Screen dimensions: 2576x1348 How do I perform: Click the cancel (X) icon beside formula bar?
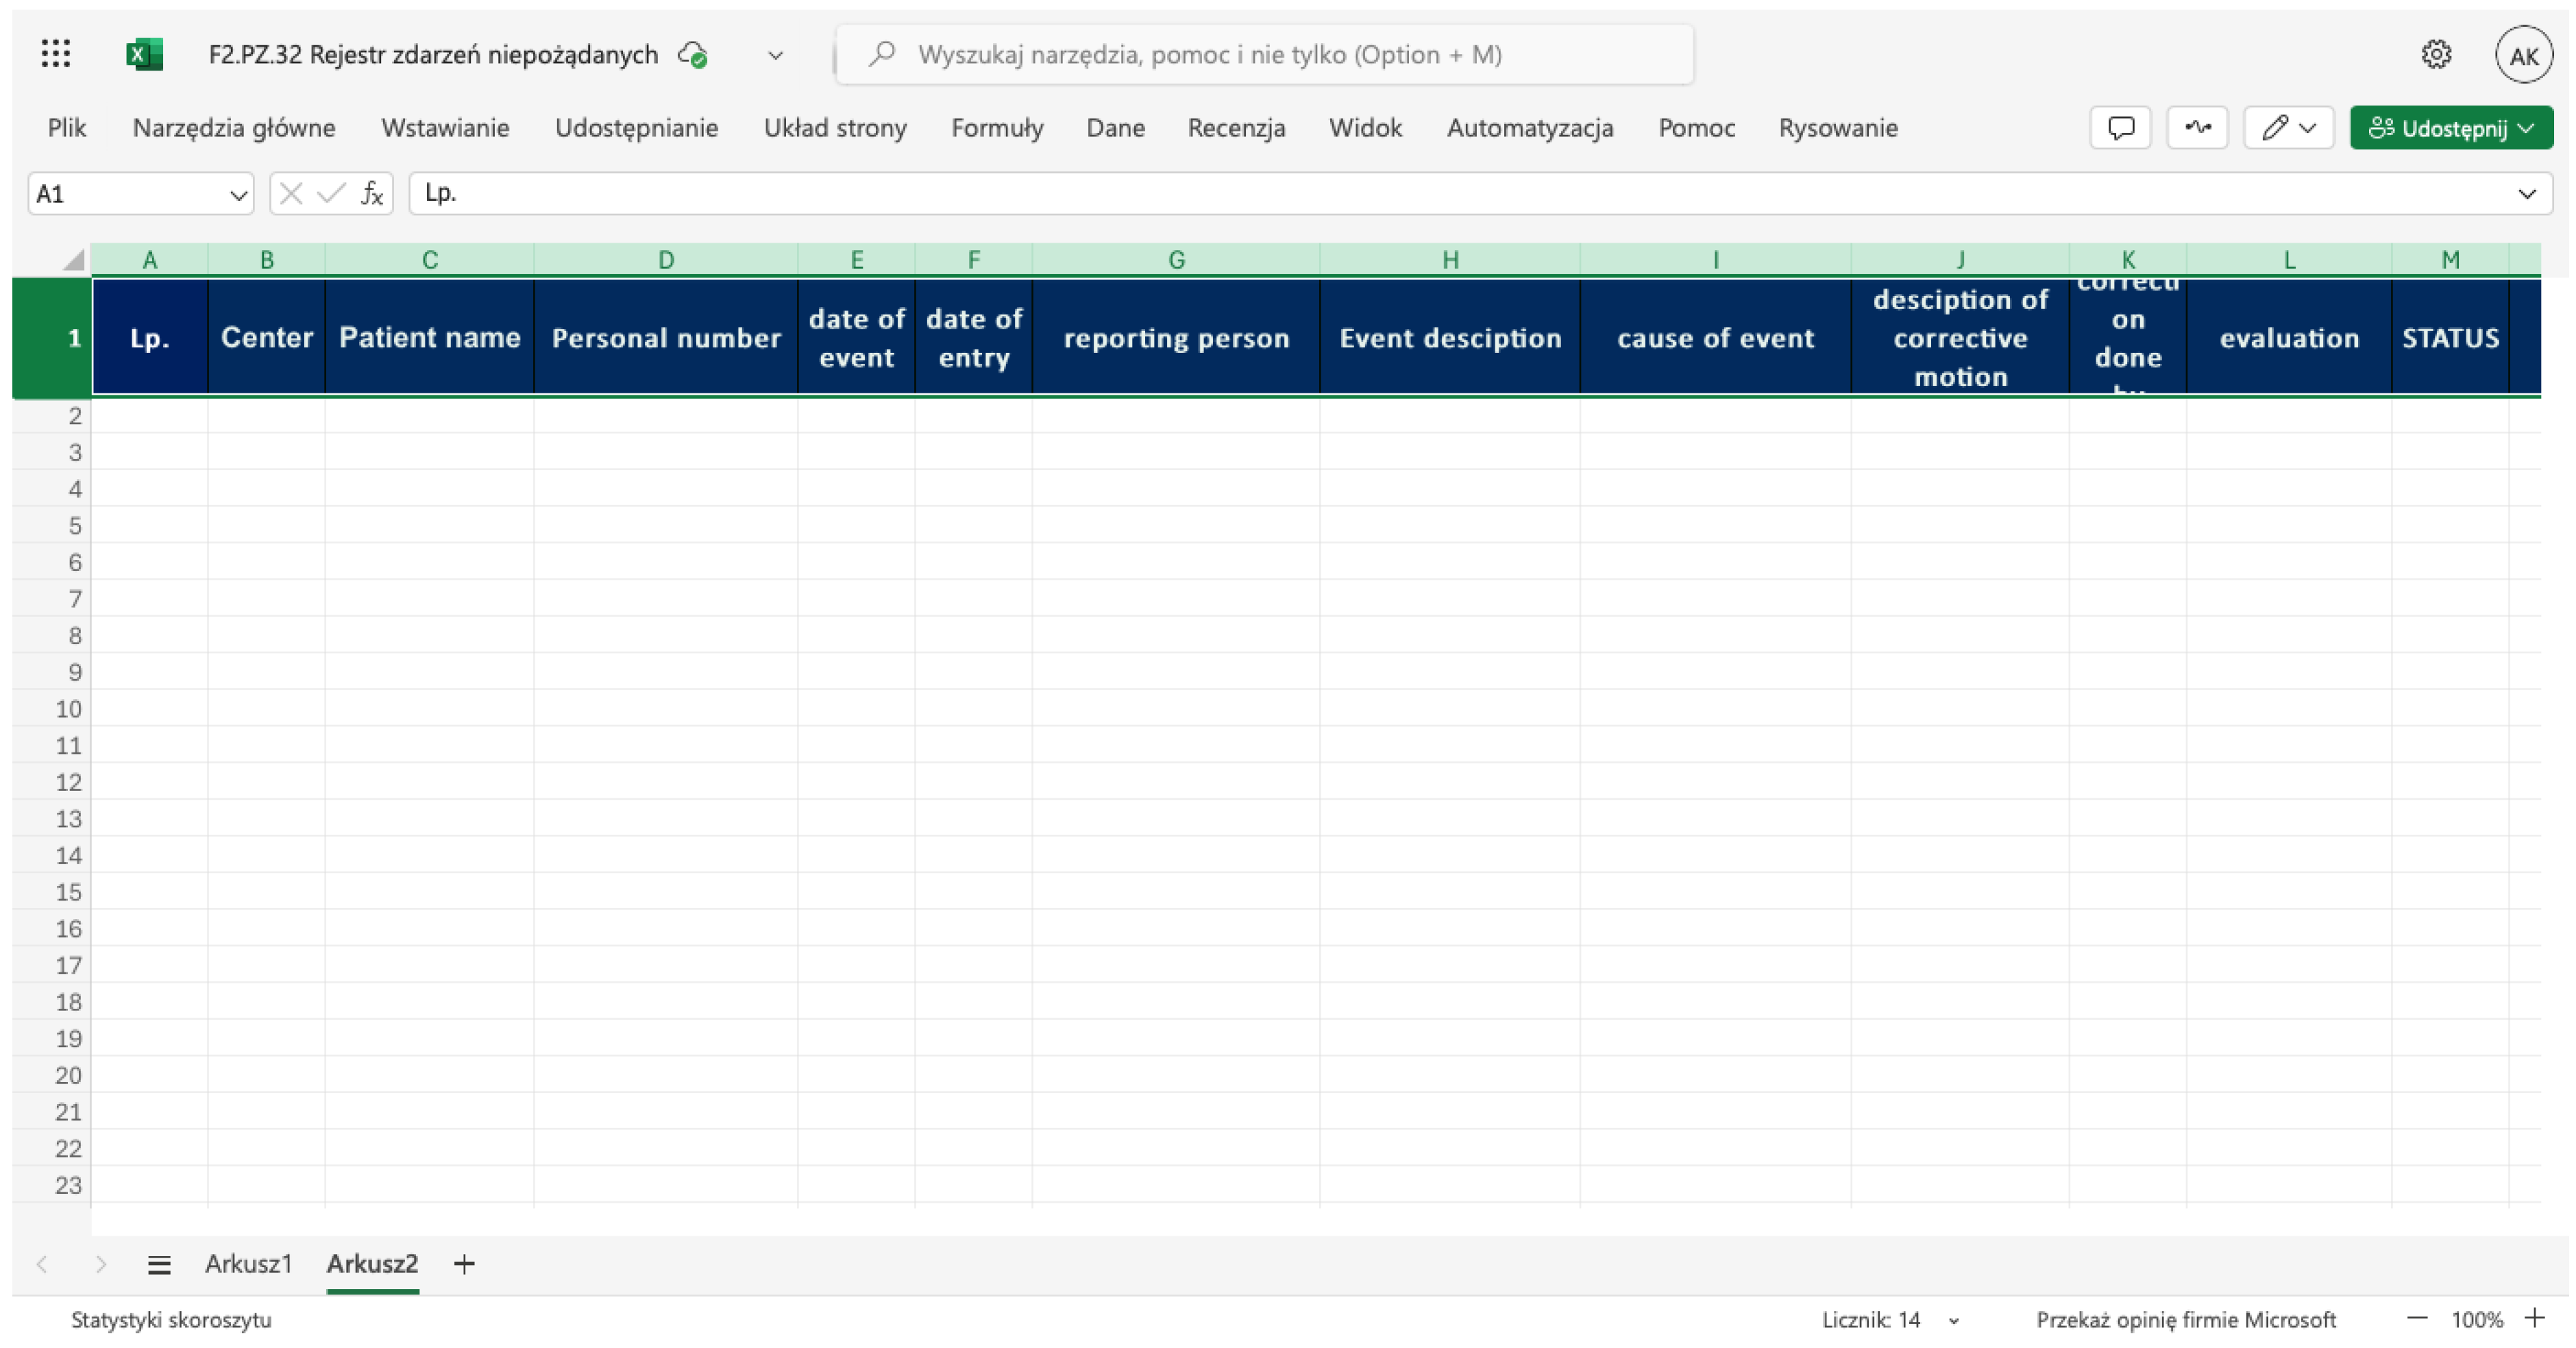[x=291, y=194]
